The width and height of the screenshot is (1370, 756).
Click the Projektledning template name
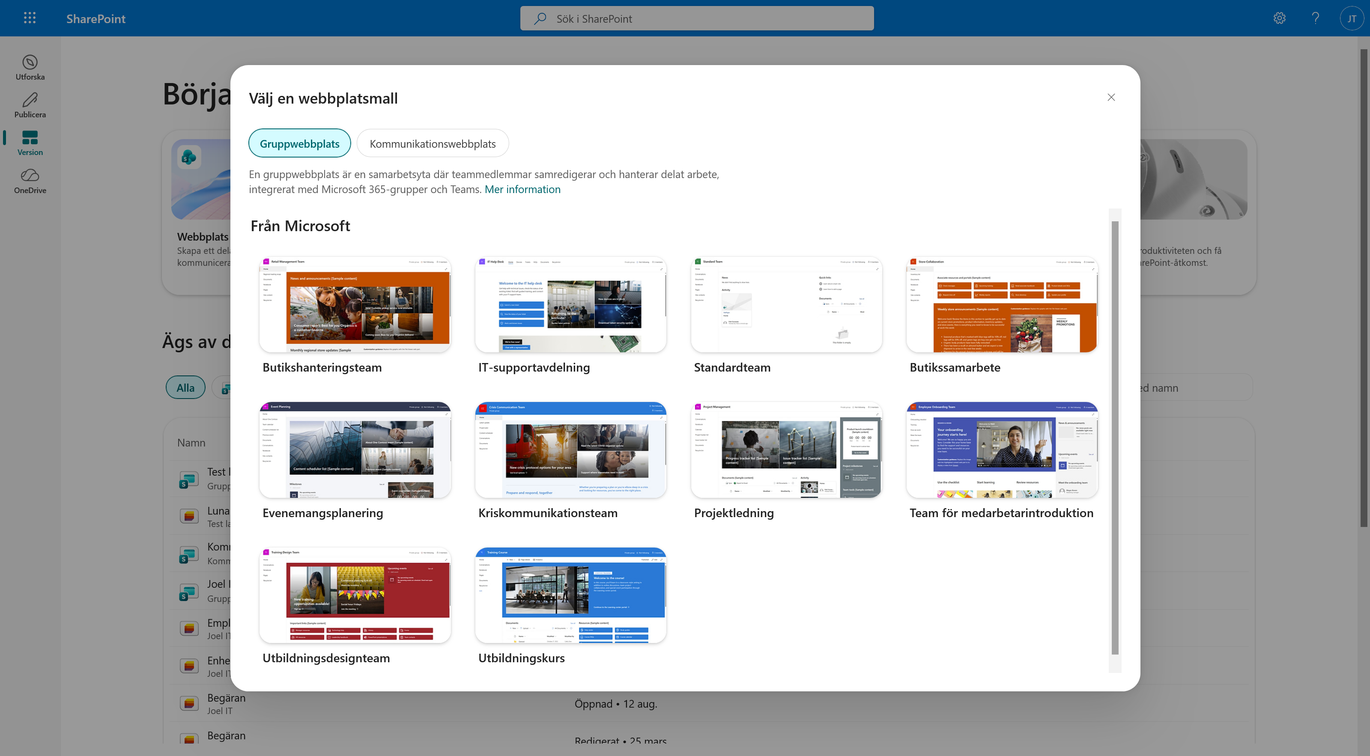tap(734, 512)
